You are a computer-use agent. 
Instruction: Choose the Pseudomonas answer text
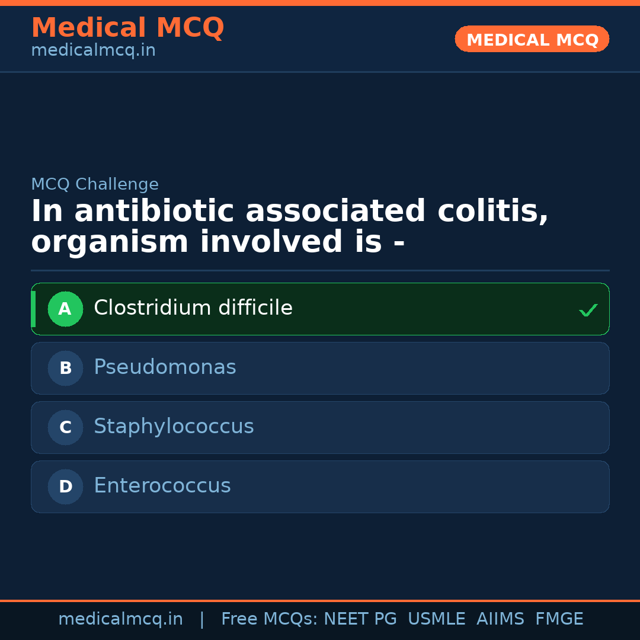[x=165, y=367]
